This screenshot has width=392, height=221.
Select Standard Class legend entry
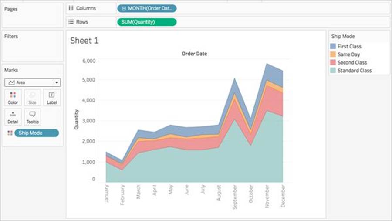pyautogui.click(x=354, y=71)
